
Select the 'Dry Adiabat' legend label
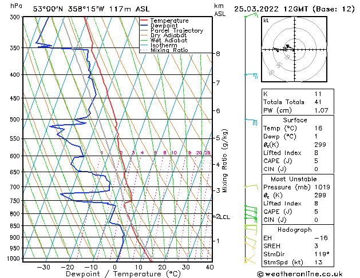[x=168, y=35]
